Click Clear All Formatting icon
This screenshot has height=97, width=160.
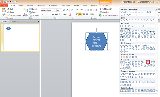click(72, 10)
